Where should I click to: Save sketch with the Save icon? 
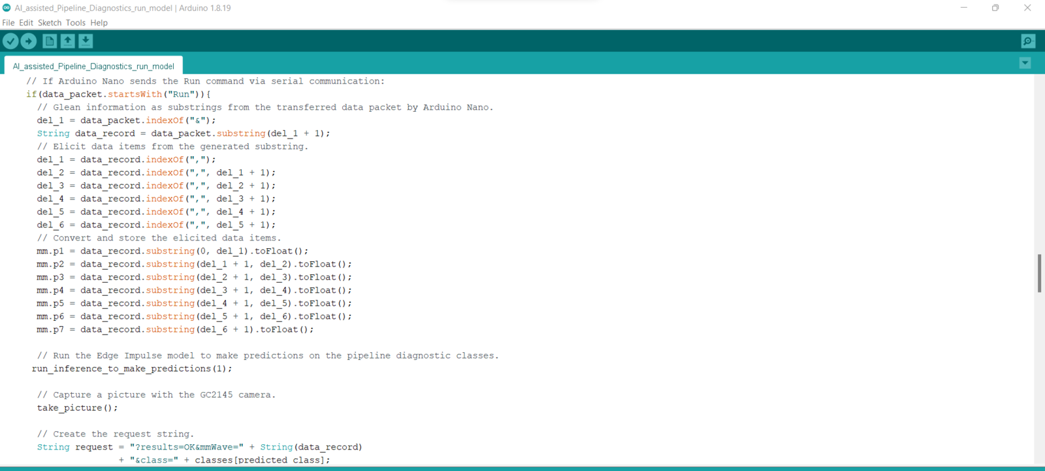pyautogui.click(x=86, y=41)
